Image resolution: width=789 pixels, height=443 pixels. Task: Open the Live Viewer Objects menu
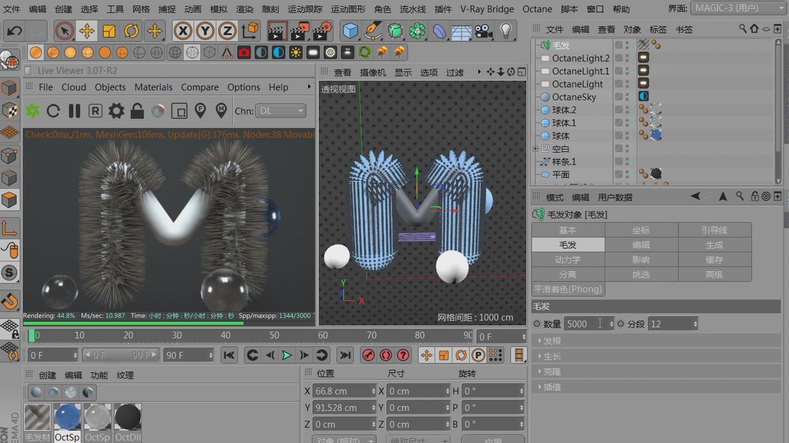click(x=110, y=87)
